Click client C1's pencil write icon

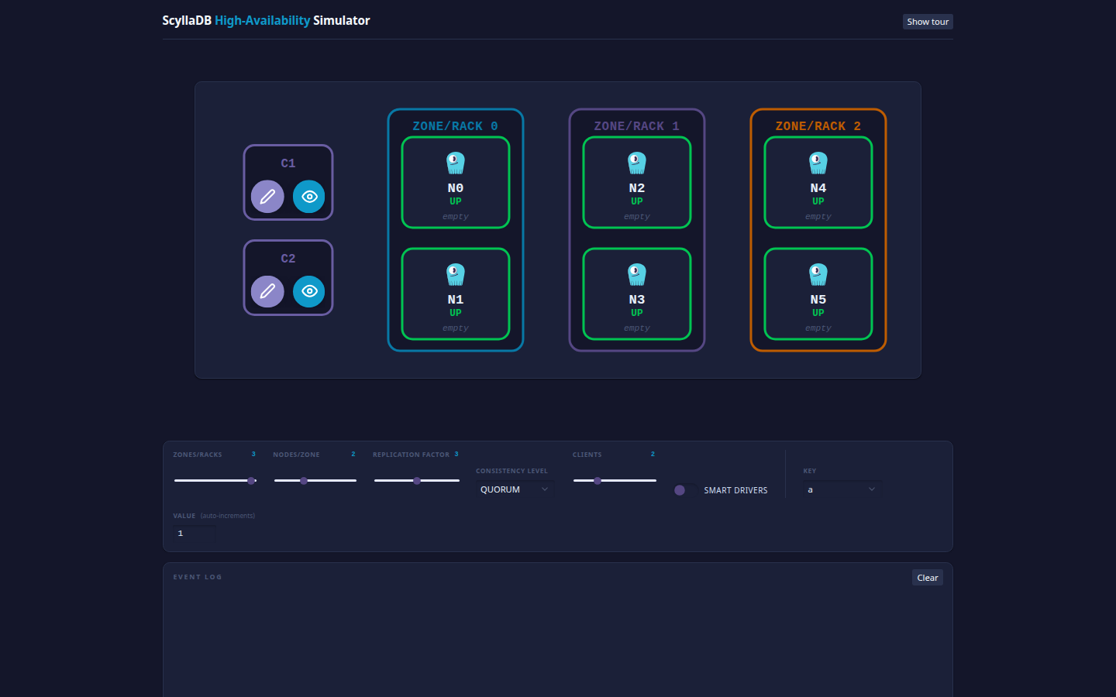pyautogui.click(x=267, y=197)
